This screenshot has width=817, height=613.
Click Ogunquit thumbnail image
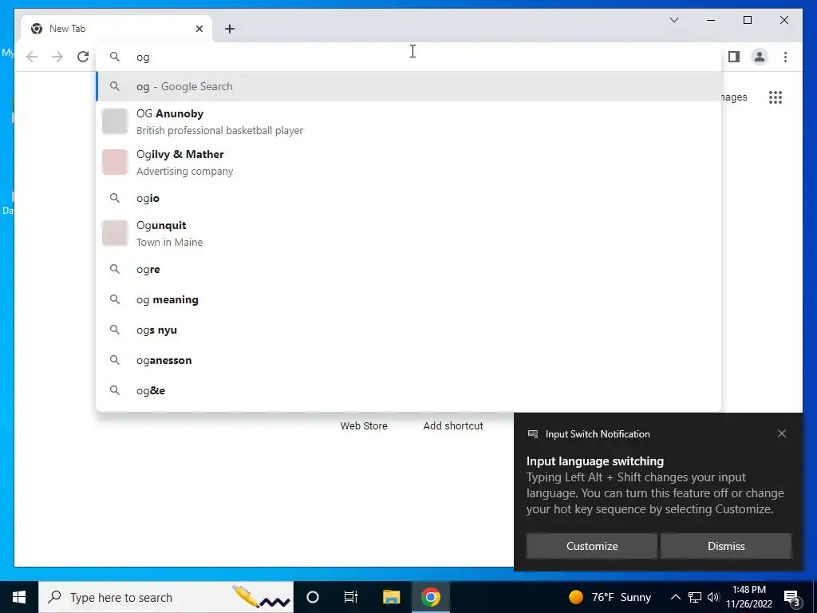tap(115, 233)
